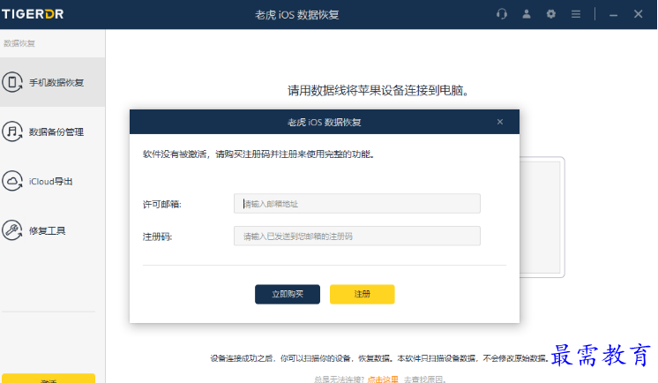658x383 pixels.
Task: Click the 点击这里 troubleshooting link
Action: pos(383,379)
